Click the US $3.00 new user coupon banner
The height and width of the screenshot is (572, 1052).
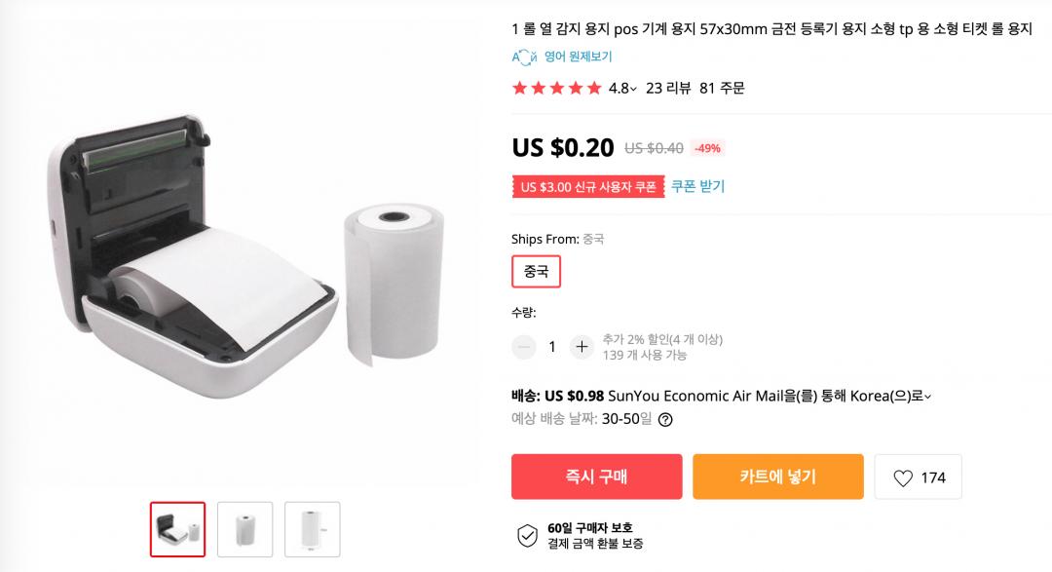pyautogui.click(x=587, y=186)
